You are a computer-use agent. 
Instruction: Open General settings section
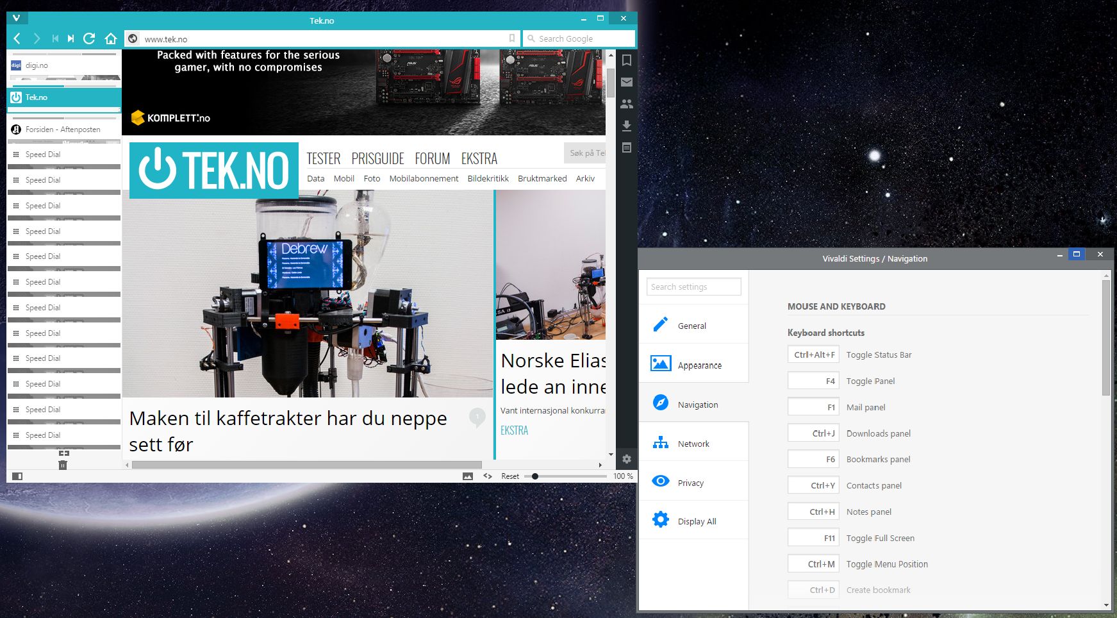(694, 326)
